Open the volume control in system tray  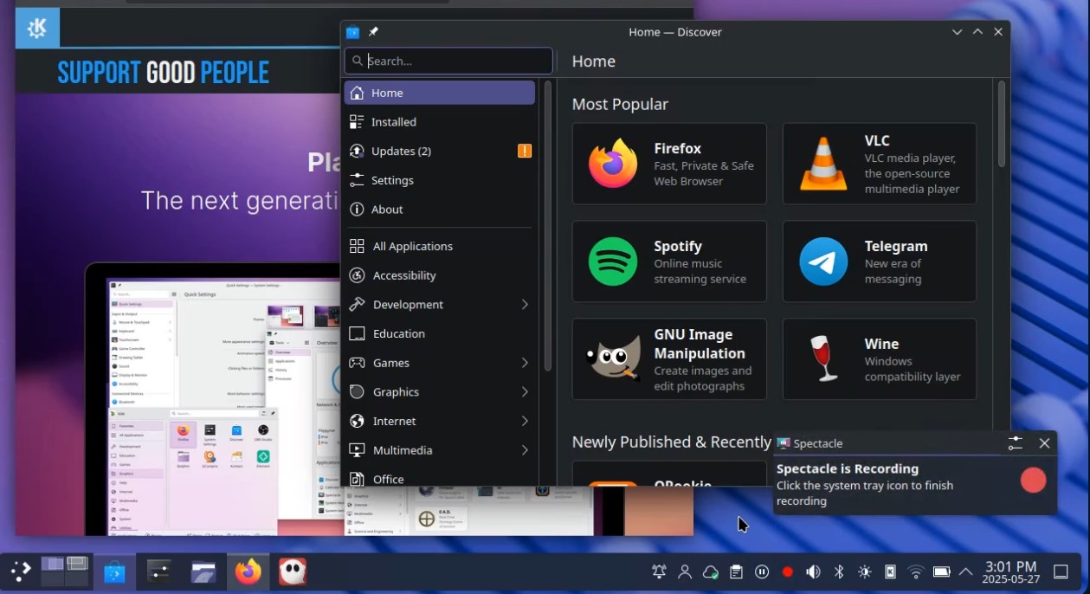pos(812,571)
